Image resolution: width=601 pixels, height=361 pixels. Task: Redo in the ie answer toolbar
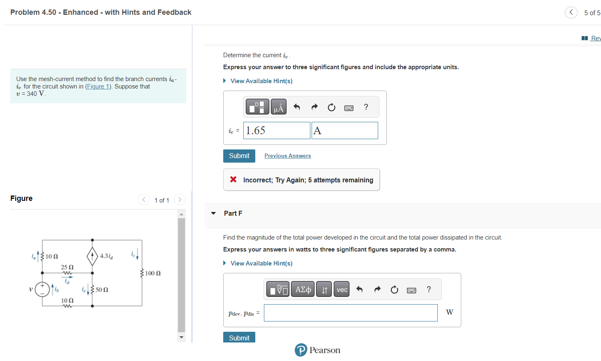tap(314, 107)
